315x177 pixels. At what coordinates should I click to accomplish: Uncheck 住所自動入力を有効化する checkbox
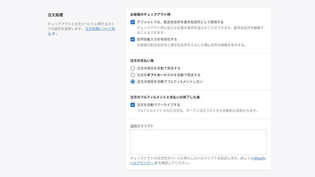tap(133, 39)
